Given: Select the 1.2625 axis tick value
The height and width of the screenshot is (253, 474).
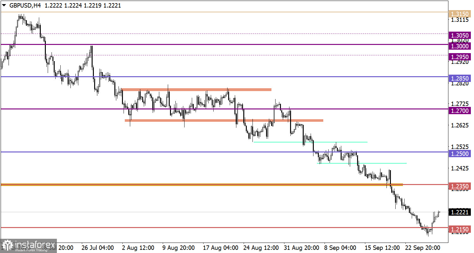Looking at the screenshot, I should pyautogui.click(x=460, y=125).
